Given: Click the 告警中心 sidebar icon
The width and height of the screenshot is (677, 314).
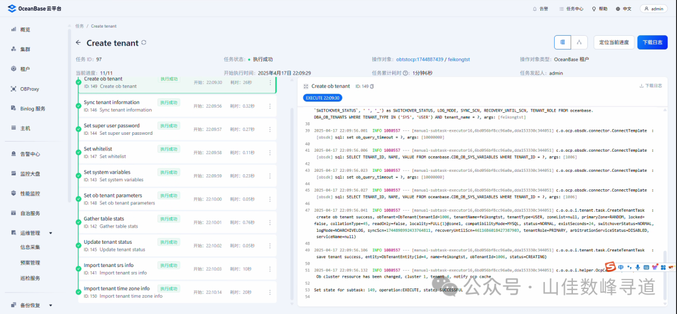Looking at the screenshot, I should (13, 154).
